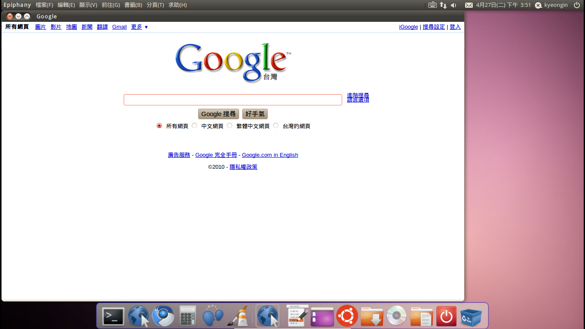Open the blue recycle bin
The width and height of the screenshot is (585, 329).
tap(471, 317)
